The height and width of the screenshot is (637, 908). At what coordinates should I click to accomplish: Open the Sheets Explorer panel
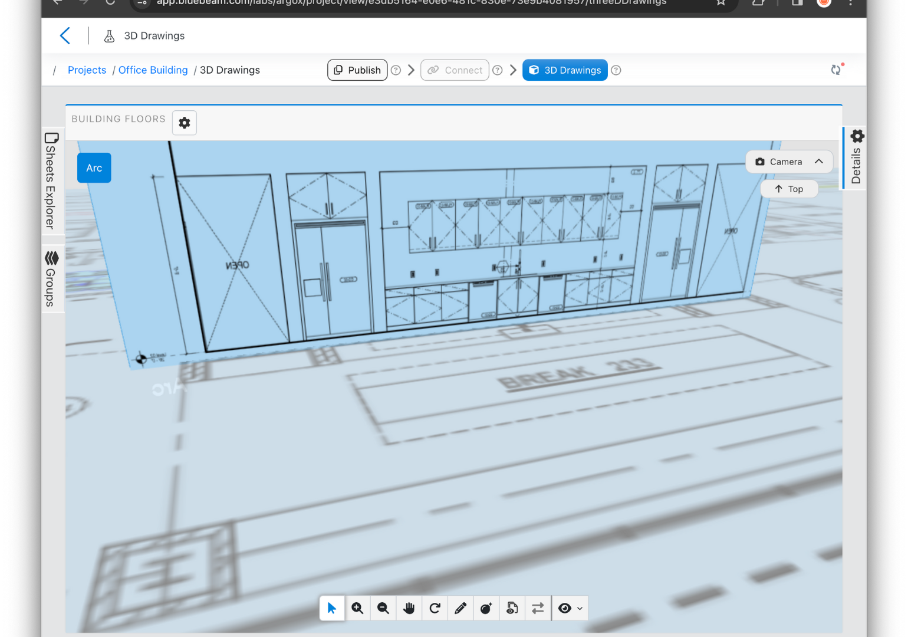coord(52,180)
